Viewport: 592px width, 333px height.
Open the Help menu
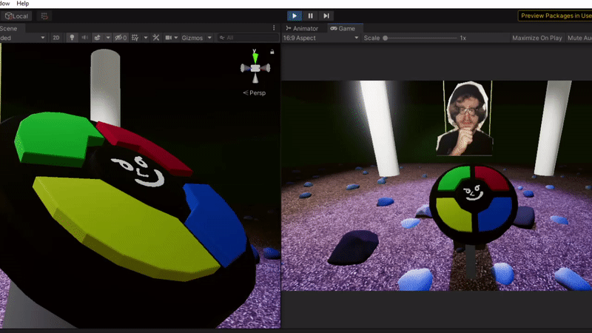click(x=23, y=4)
